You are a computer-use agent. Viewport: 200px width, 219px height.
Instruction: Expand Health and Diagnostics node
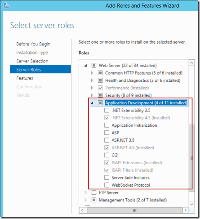pos(92,80)
